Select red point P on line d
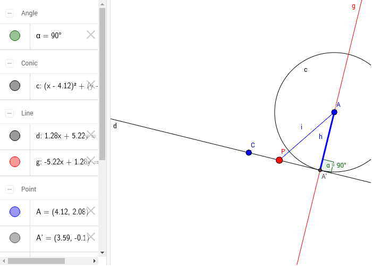372x266 pixels. tap(279, 160)
